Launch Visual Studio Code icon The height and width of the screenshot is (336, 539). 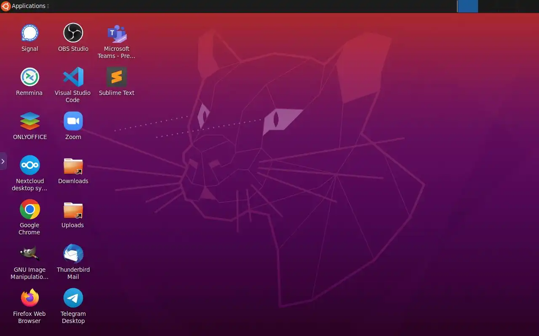pos(73,77)
